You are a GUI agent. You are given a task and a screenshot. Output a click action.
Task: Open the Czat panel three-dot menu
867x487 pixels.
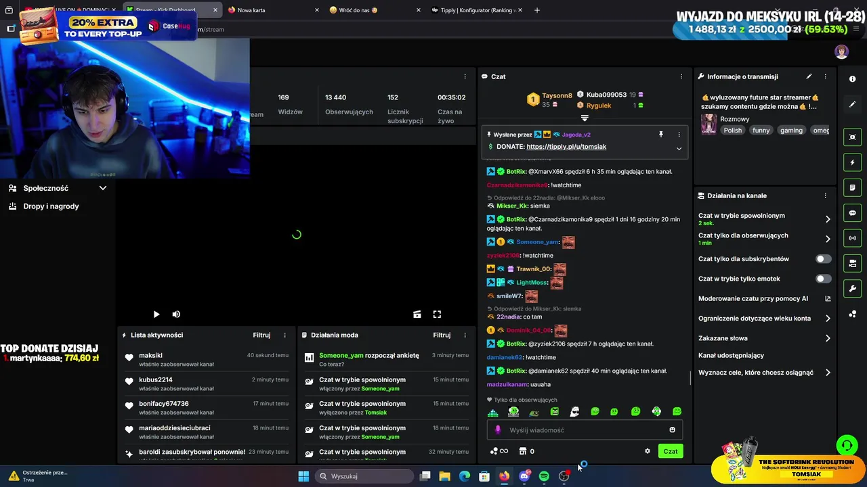[681, 76]
